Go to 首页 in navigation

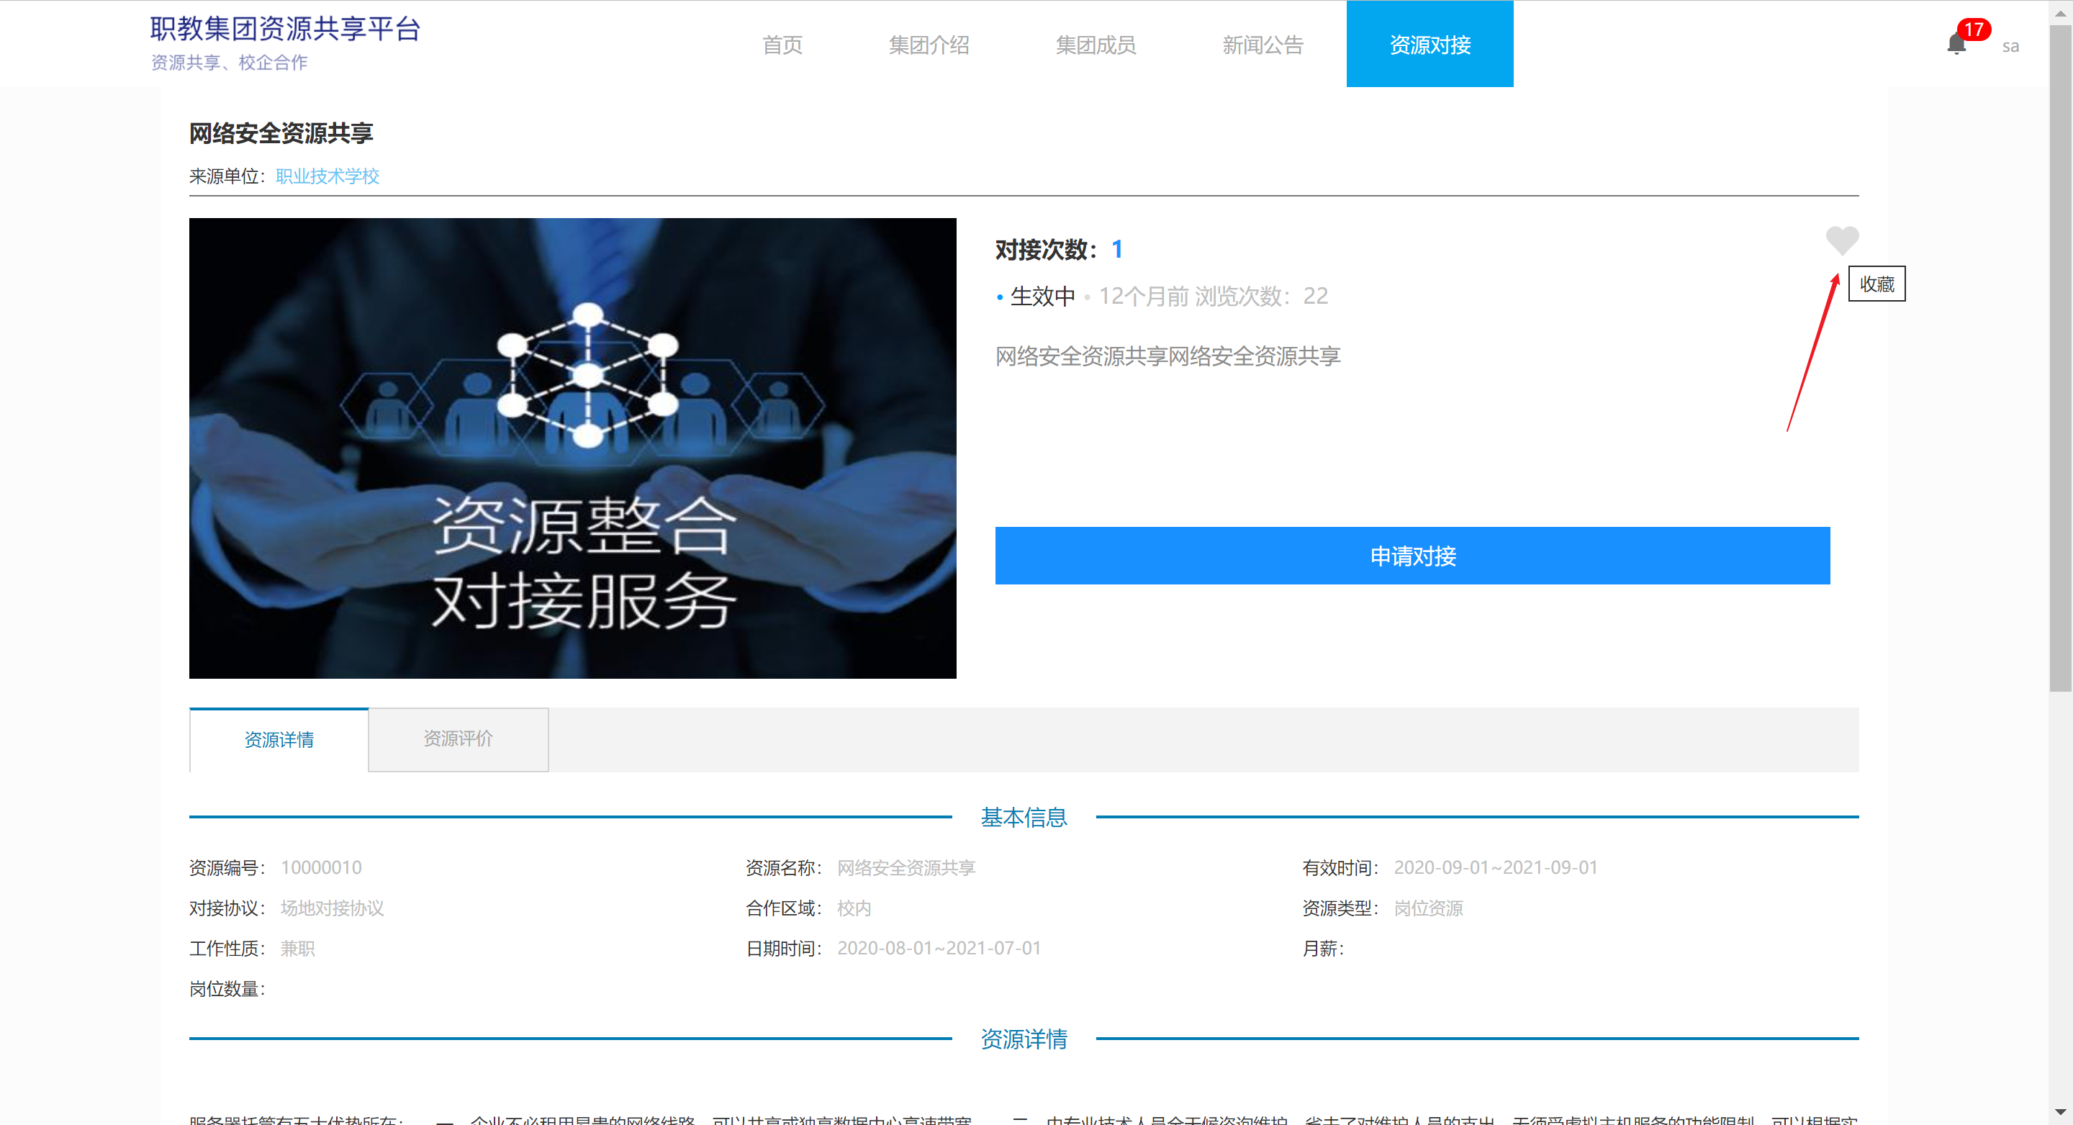(x=782, y=45)
